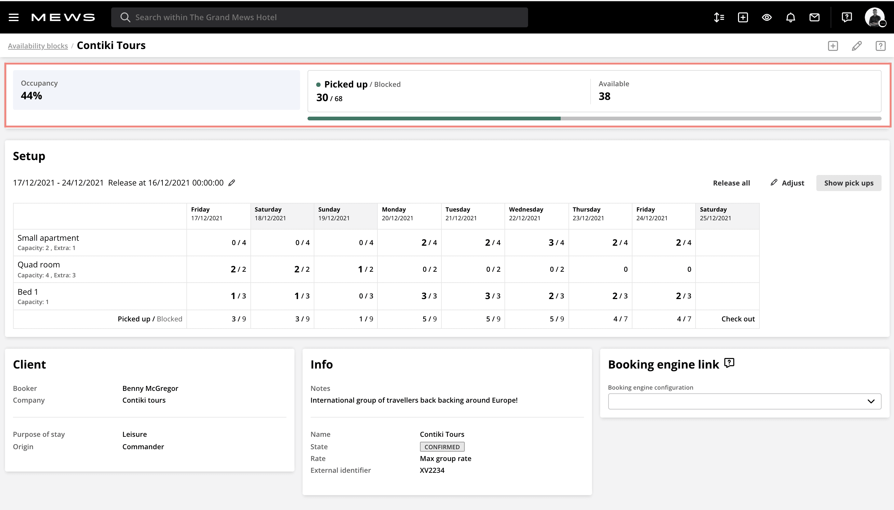
Task: Open Booking engine link help icon
Action: 729,363
